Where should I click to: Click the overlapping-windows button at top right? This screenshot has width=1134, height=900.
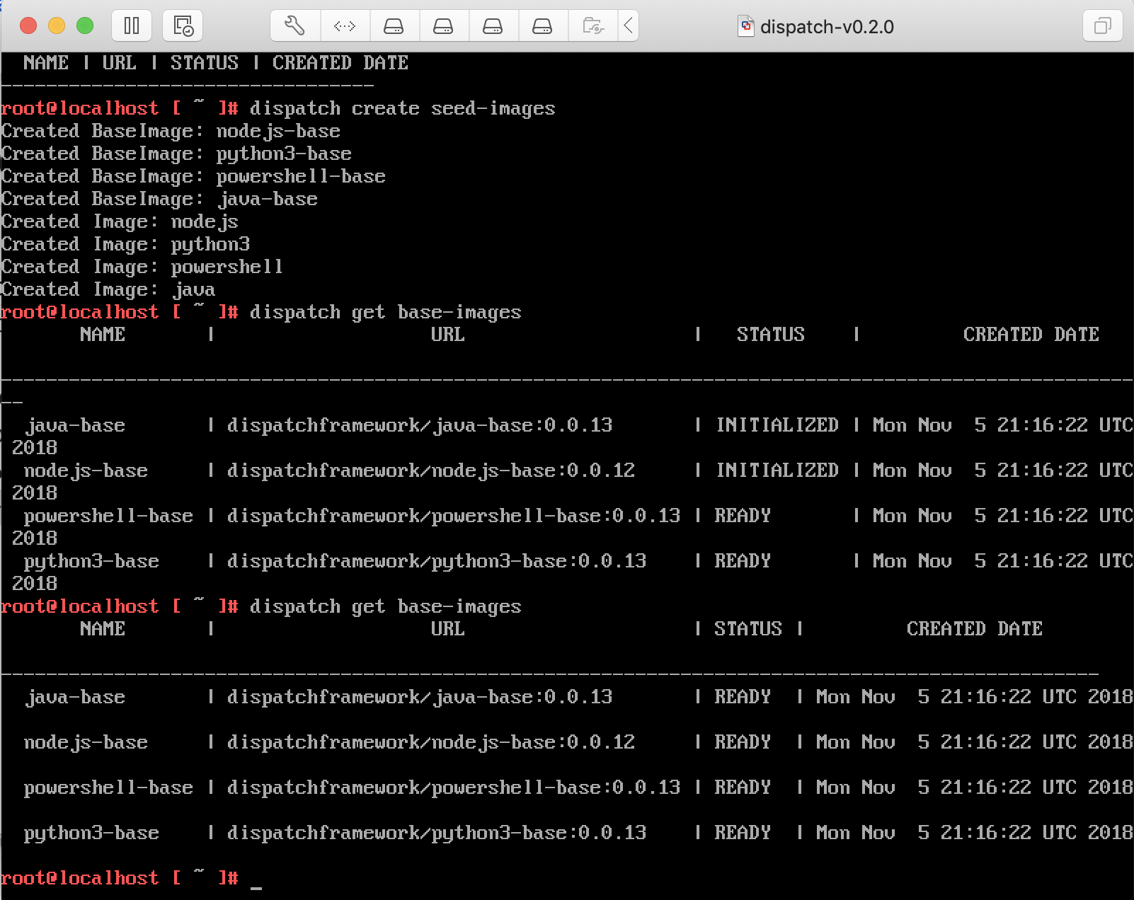pyautogui.click(x=1102, y=26)
